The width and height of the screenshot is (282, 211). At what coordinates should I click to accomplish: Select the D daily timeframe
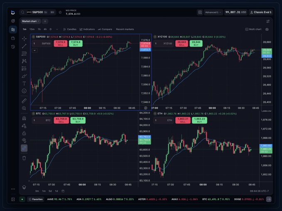[x=51, y=29]
